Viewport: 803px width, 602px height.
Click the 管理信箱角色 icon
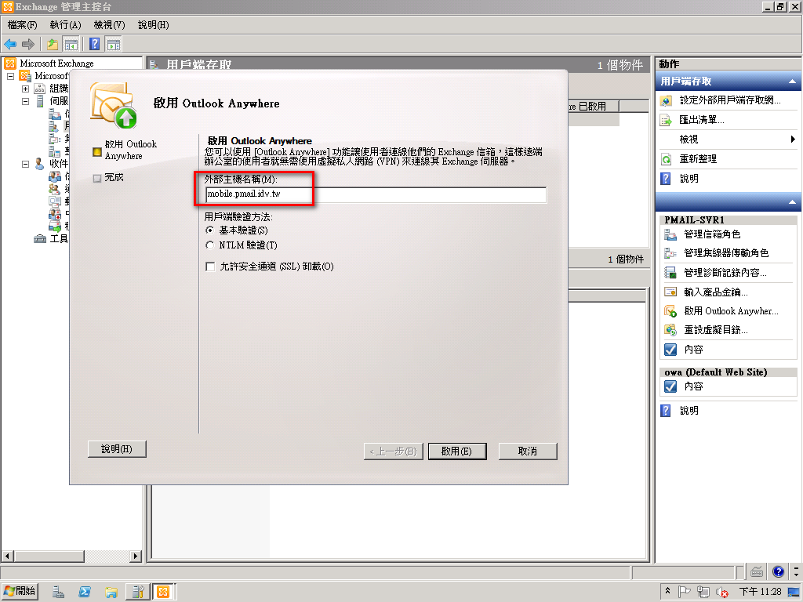[670, 234]
